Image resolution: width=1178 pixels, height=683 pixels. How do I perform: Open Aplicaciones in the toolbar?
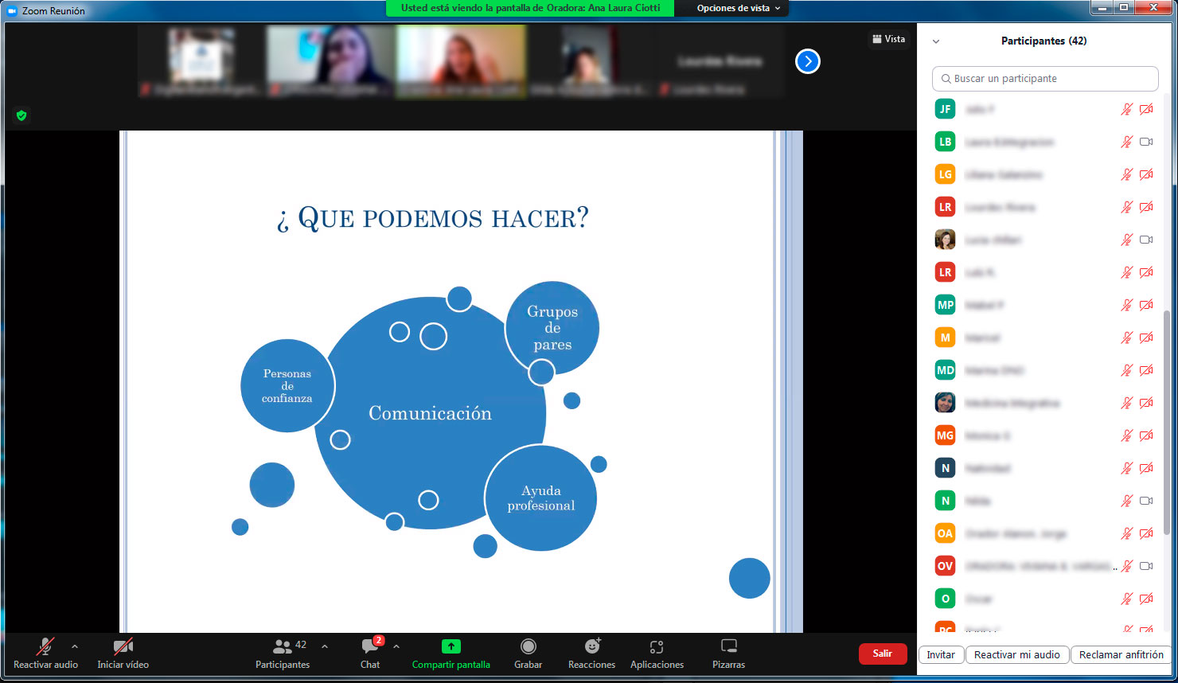click(656, 647)
